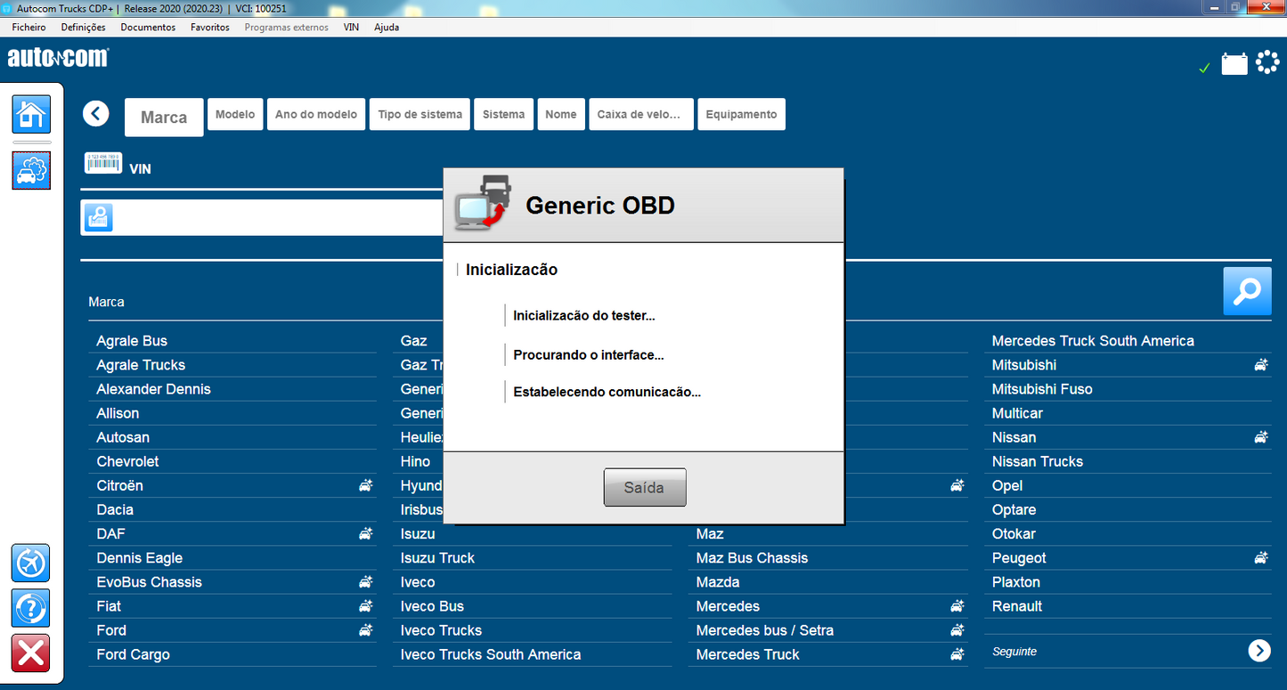Select Mercedes Truck South America brand
Screen dimensions: 1287x690
[1093, 341]
